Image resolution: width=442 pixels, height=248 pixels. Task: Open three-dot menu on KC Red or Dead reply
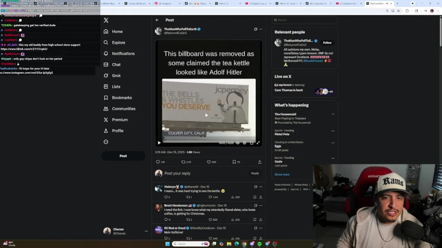(x=261, y=228)
